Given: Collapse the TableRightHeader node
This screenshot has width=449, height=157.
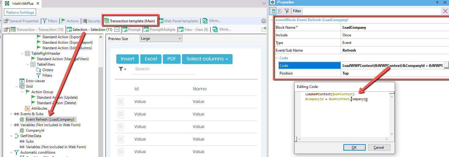Looking at the screenshot, I should click(x=22, y=53).
